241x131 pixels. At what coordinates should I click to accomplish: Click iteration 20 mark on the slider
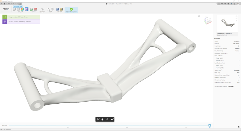(127, 127)
